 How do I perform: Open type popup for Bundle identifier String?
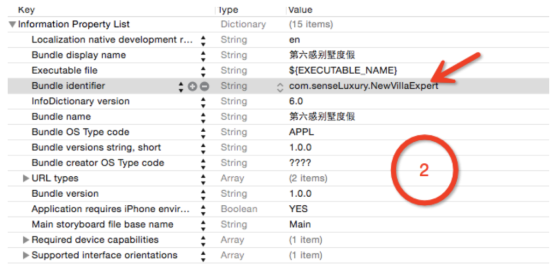point(280,87)
